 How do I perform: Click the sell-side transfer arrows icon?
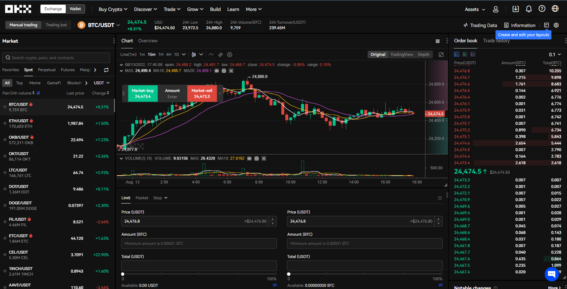tap(440, 285)
